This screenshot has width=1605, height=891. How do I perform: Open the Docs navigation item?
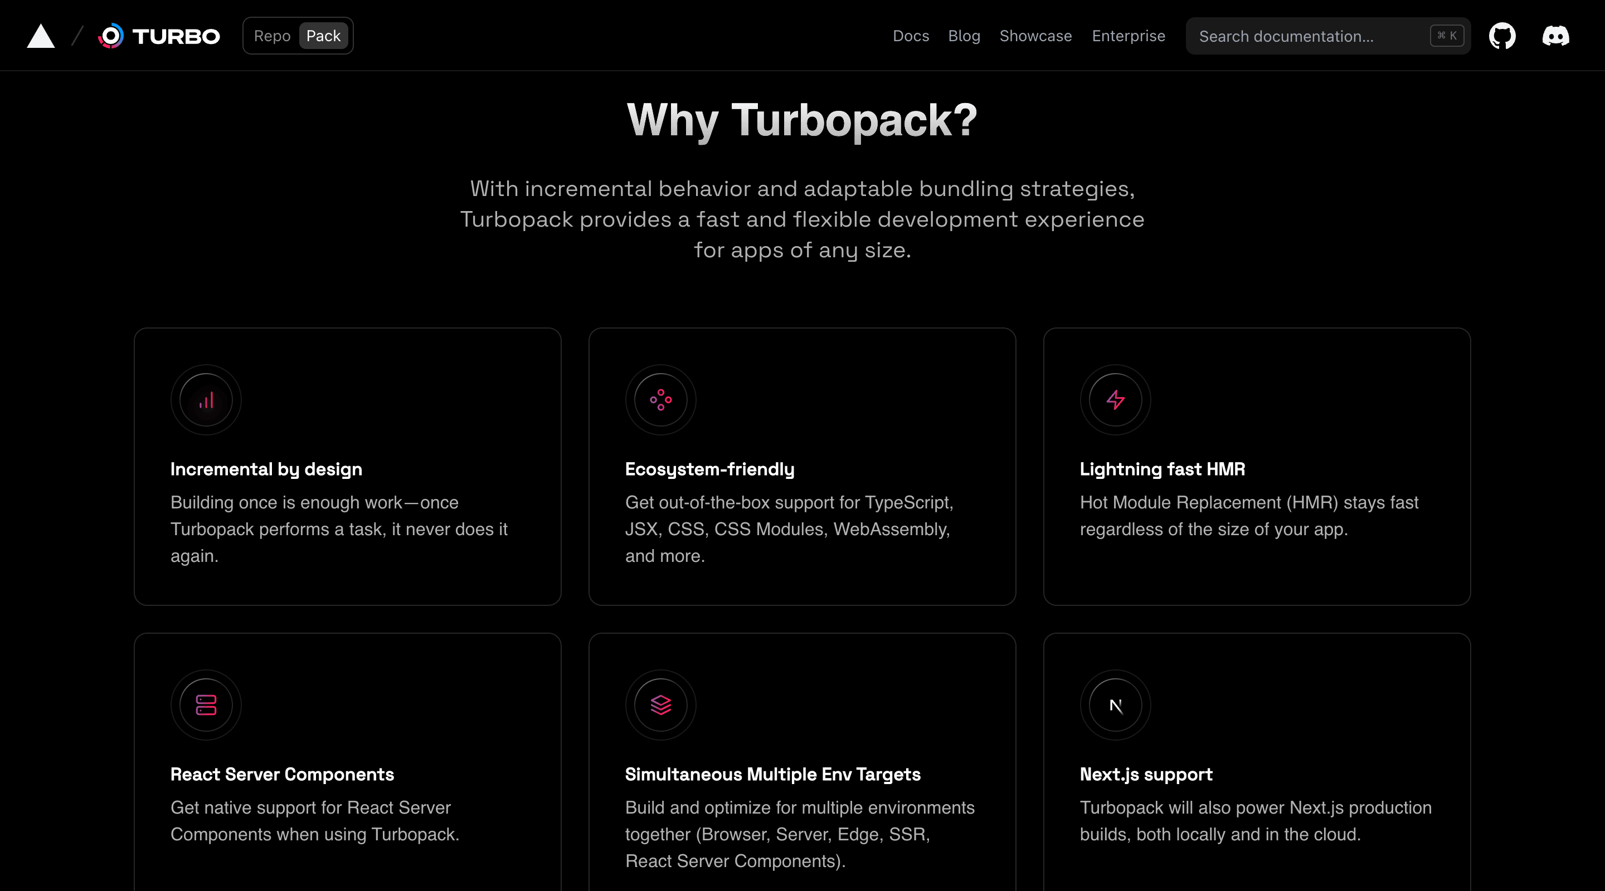pos(910,36)
